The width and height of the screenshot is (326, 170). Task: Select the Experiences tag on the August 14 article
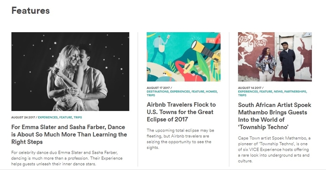[248, 92]
